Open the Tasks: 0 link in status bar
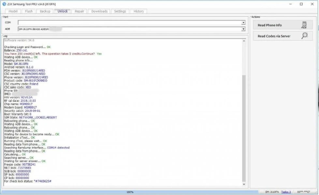Viewport: 319px width, 195px height. 286,192
